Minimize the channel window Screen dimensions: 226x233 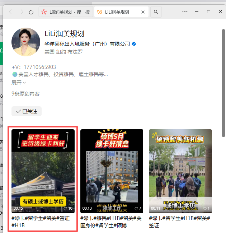click(197, 12)
